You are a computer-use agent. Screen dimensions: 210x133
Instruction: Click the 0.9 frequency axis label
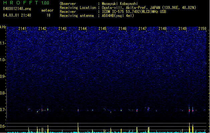[x=3, y=76]
